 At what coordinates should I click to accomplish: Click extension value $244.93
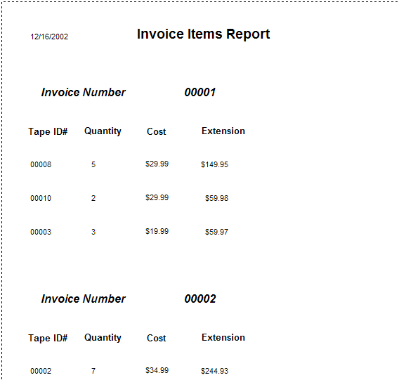coord(214,371)
